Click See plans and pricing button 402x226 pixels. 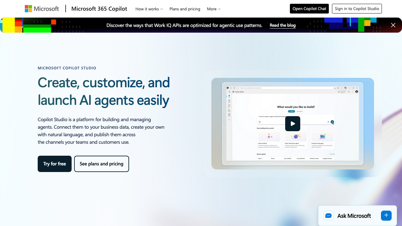click(101, 164)
